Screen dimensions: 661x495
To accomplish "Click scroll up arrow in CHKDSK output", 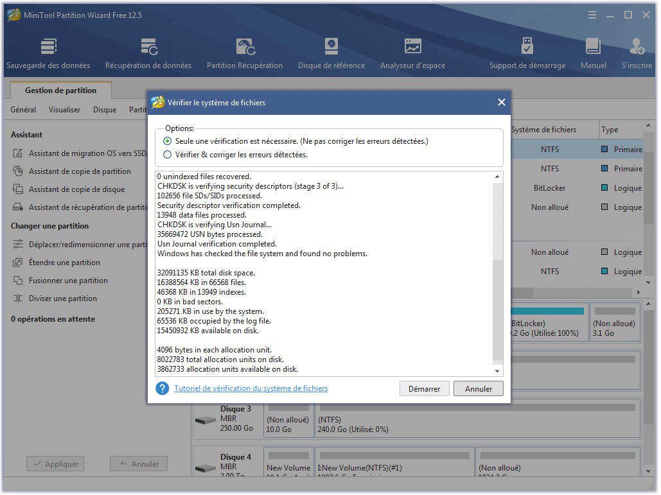I will point(497,177).
